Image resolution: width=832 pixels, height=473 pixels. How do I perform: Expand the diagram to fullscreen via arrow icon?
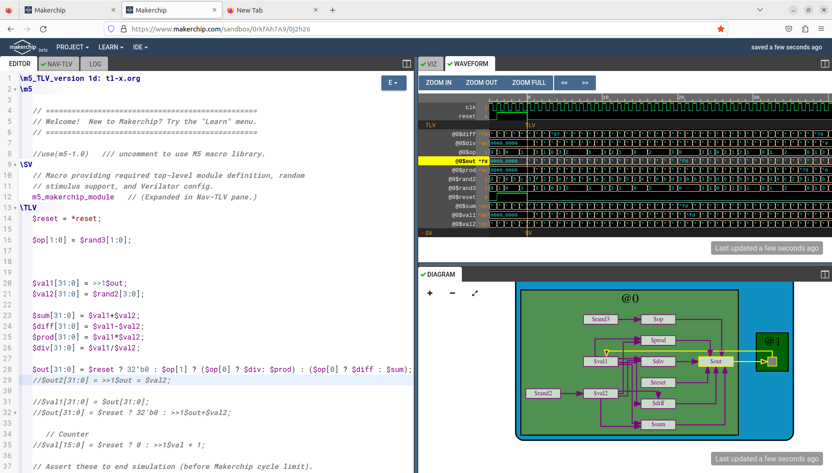(x=475, y=293)
